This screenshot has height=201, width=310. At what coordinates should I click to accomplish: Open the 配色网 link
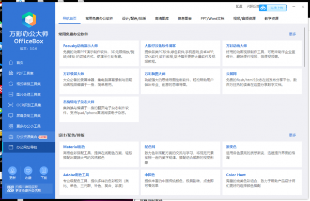click(x=150, y=147)
